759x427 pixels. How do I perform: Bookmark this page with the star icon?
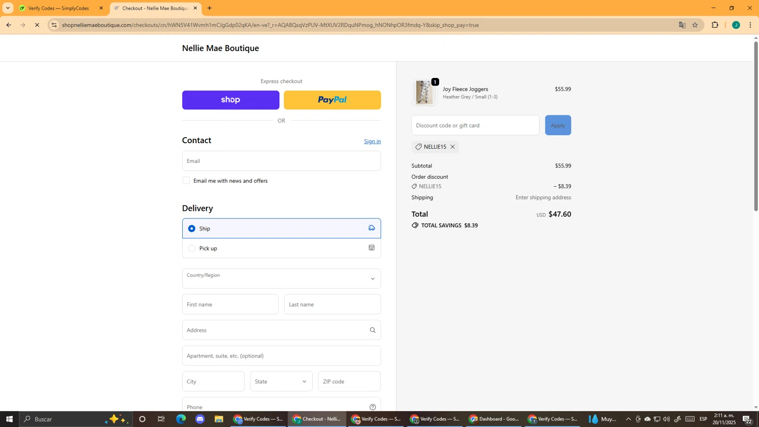point(695,25)
